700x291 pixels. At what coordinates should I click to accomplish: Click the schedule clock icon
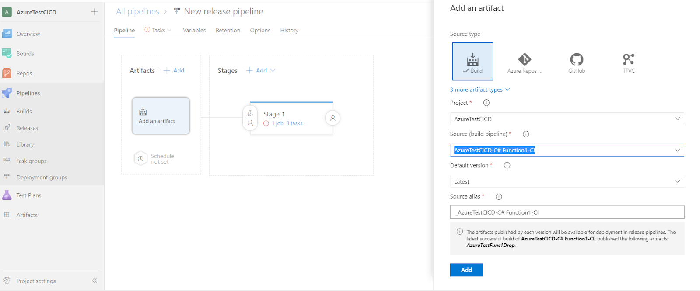pos(140,159)
